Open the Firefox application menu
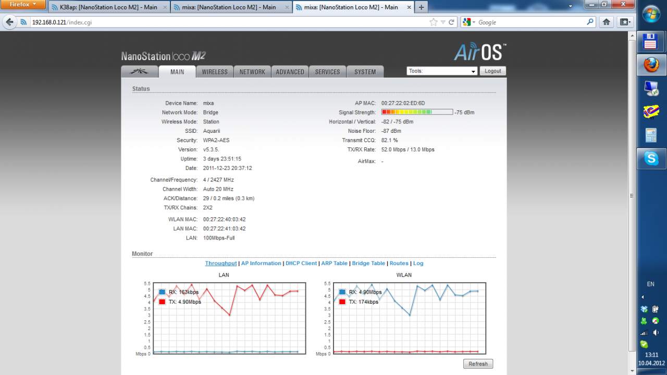Screen dimensions: 667x375 (23, 5)
